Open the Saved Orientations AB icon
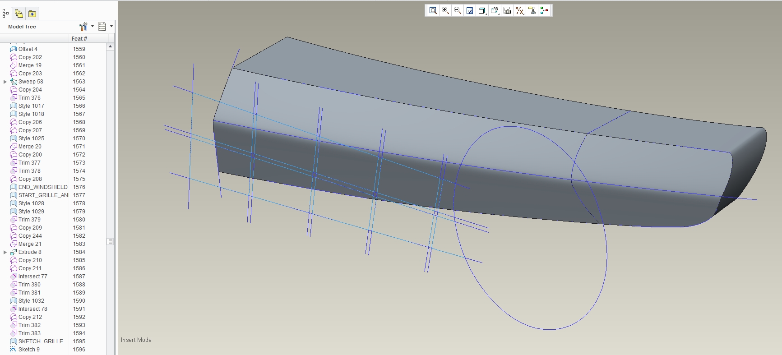 pos(495,11)
